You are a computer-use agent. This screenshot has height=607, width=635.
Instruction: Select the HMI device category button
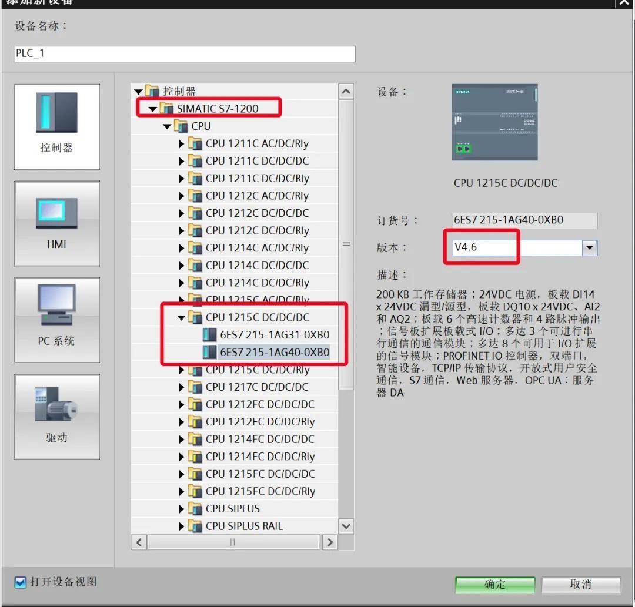click(x=56, y=223)
